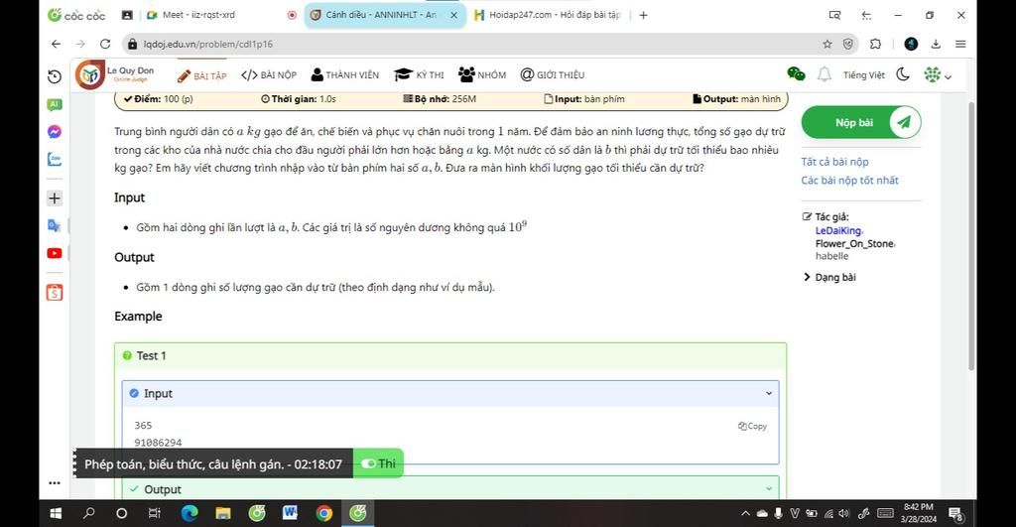Open the THÀNH VIÊN menu
Image resolution: width=1016 pixels, height=527 pixels.
click(344, 74)
